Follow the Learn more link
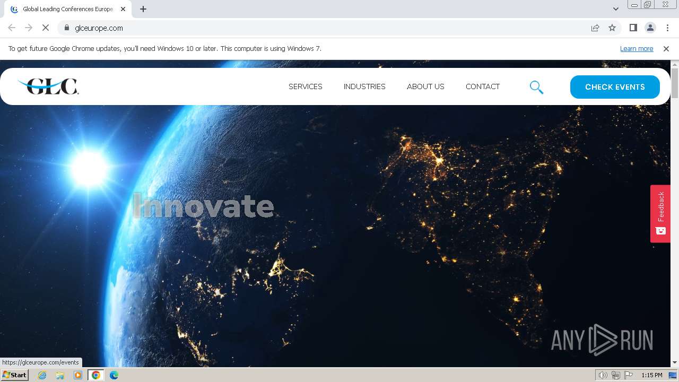 tap(637, 48)
